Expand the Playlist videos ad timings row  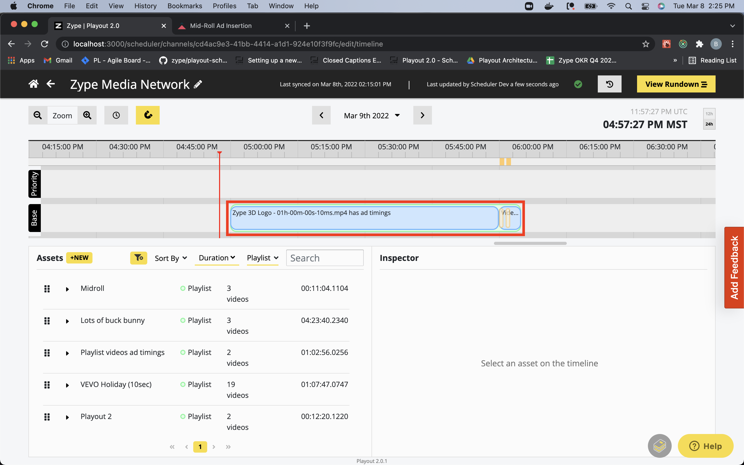pyautogui.click(x=67, y=353)
